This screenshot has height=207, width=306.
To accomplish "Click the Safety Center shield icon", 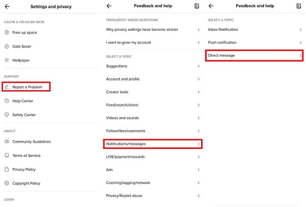I will tap(7, 115).
